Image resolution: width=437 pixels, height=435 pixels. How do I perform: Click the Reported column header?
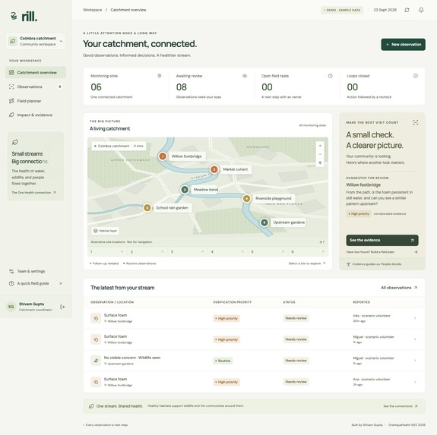click(x=362, y=302)
